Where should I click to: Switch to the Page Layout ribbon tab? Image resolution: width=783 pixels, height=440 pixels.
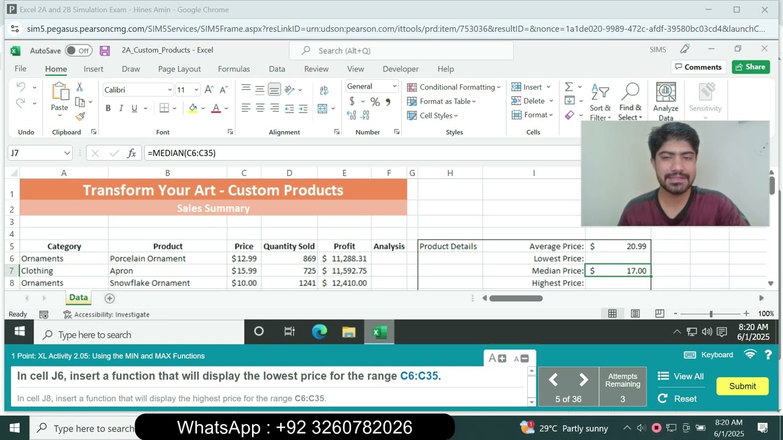coord(179,69)
